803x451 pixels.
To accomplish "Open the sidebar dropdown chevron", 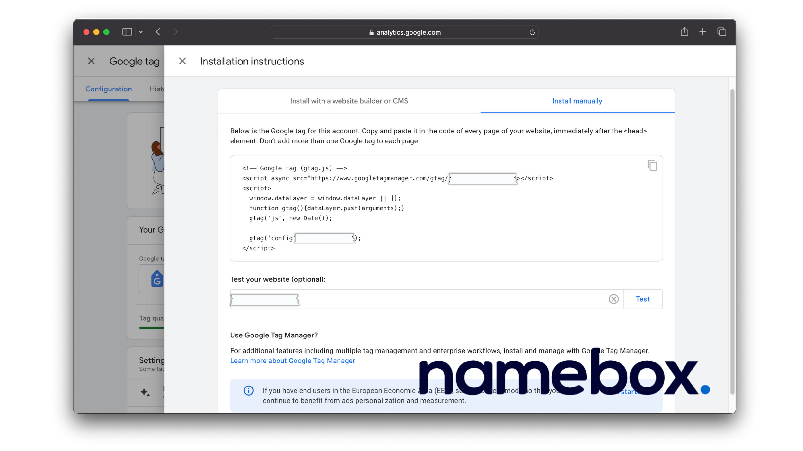I will (x=141, y=32).
